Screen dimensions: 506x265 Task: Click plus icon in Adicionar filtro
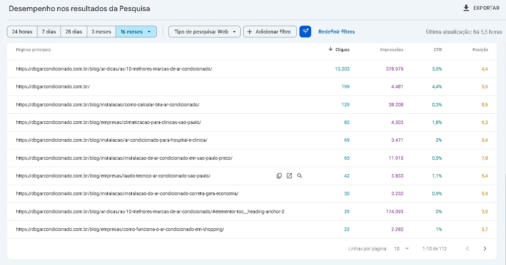tap(250, 32)
